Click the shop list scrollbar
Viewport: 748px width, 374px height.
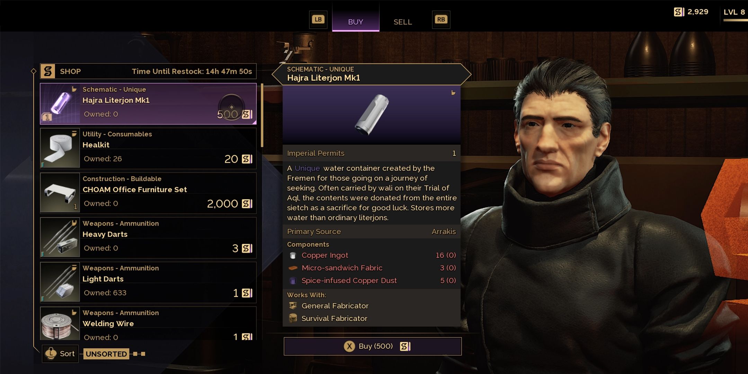pos(262,115)
